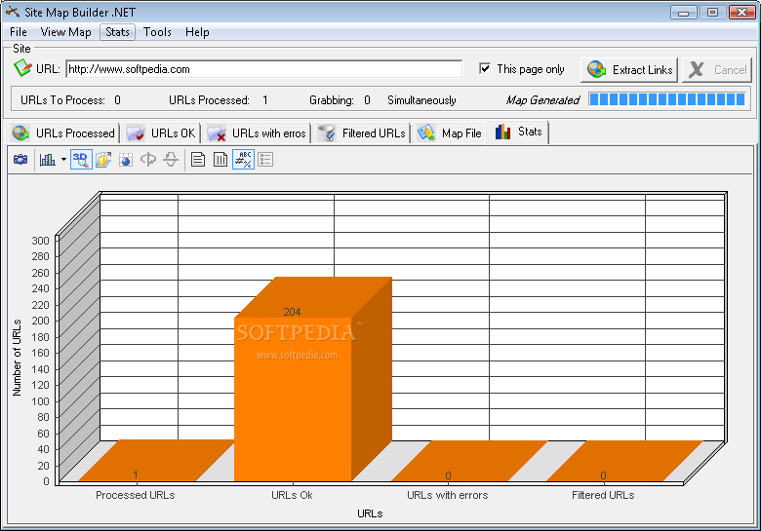Click the orange URLs Ok bar
The width and height of the screenshot is (761, 531).
click(293, 398)
